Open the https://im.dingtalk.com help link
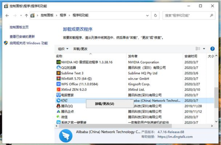 [175, 137]
